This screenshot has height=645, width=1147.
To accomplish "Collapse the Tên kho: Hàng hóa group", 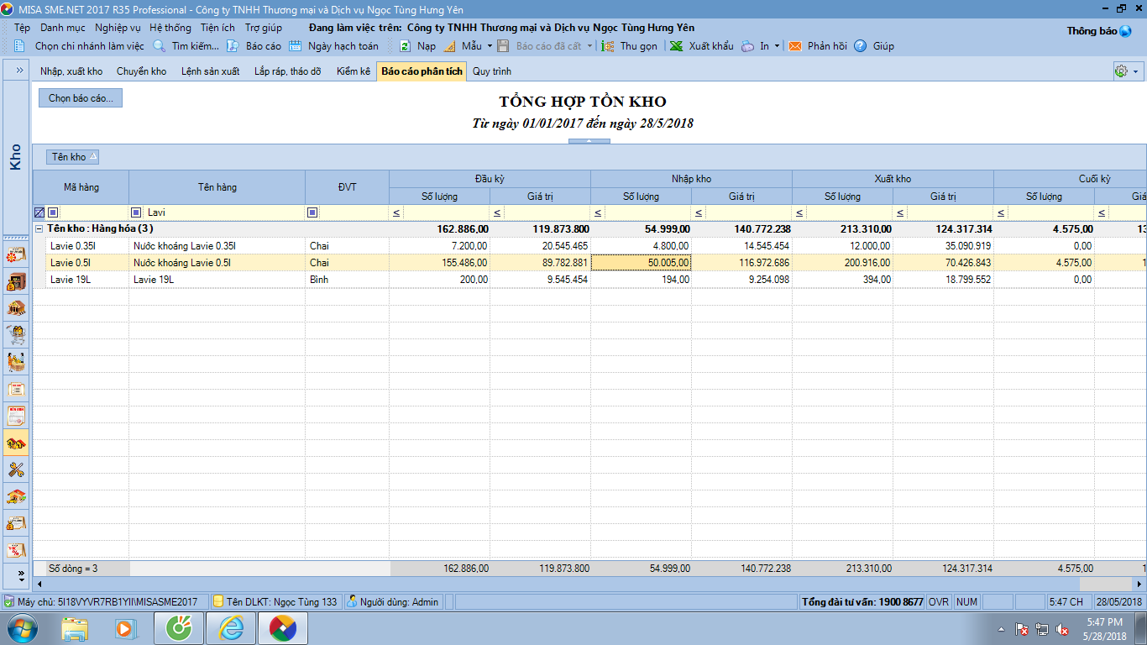I will click(x=39, y=228).
